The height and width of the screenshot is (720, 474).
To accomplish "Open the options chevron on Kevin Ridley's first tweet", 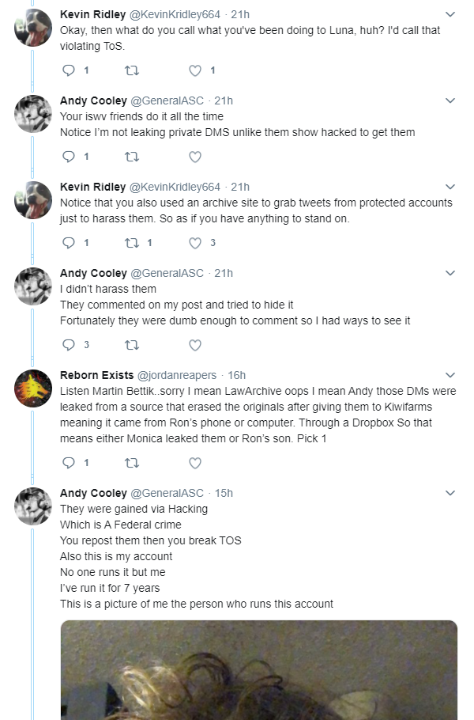I will pos(450,14).
